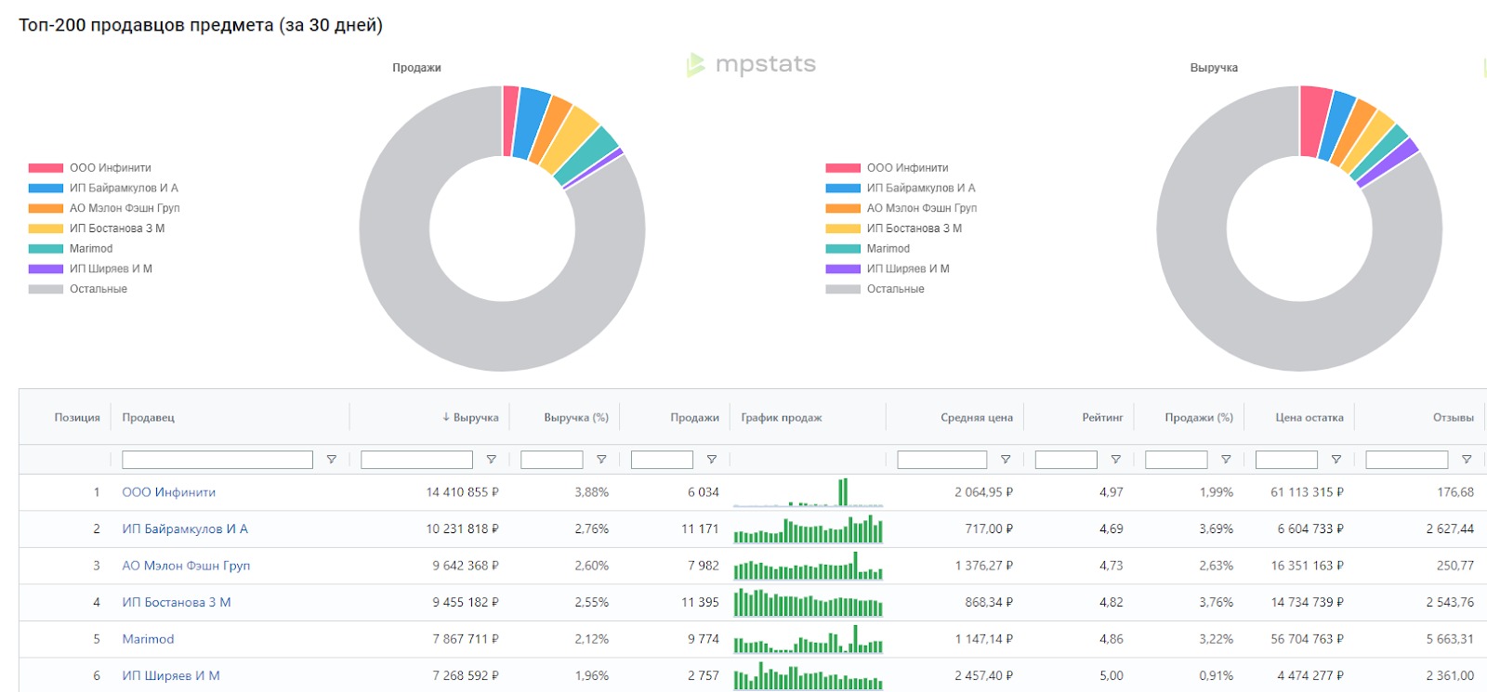The height and width of the screenshot is (692, 1487).
Task: Toggle ИП Байрамкулов И А in Продажи legend
Action: [x=103, y=188]
